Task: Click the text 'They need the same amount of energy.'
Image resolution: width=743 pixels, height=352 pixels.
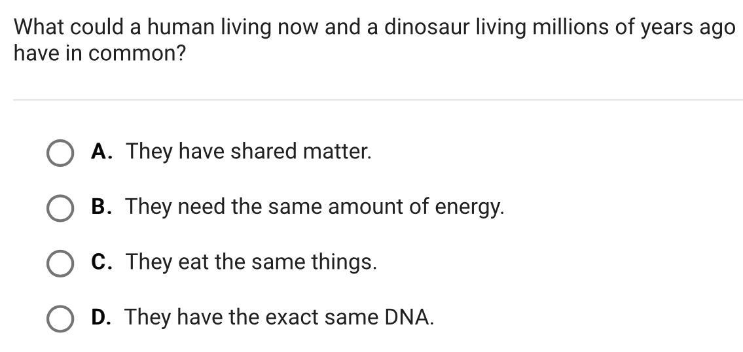Action: point(315,207)
